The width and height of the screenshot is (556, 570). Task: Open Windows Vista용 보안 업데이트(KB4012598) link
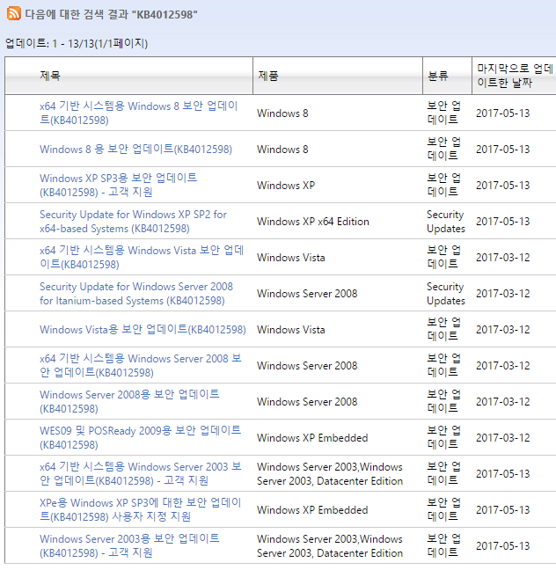coord(143,329)
